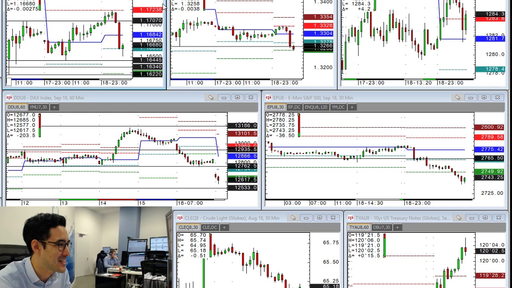Select the CLEQ8,30 tab
This screenshot has width=512, height=288.
(188, 227)
